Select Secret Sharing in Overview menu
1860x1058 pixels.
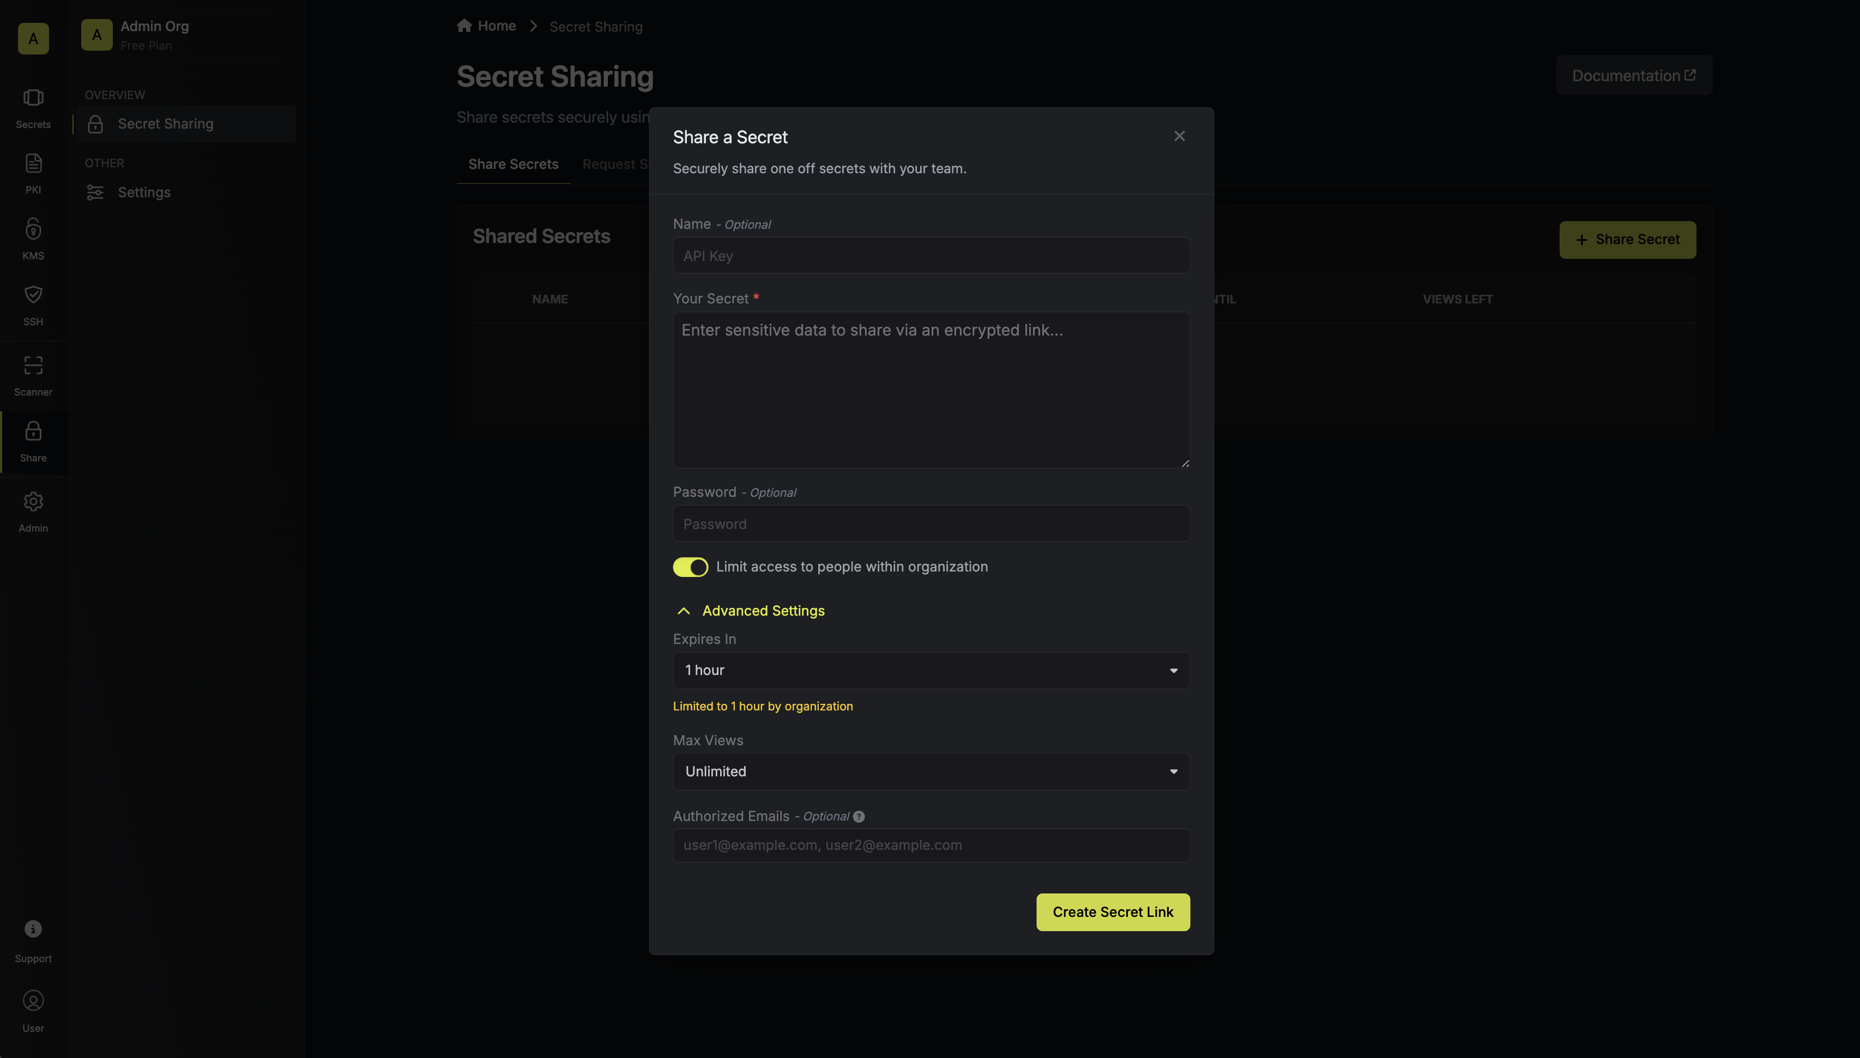[x=186, y=124]
